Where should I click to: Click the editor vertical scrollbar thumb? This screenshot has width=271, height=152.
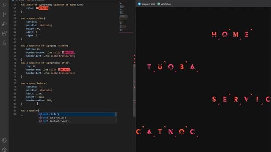[134, 90]
